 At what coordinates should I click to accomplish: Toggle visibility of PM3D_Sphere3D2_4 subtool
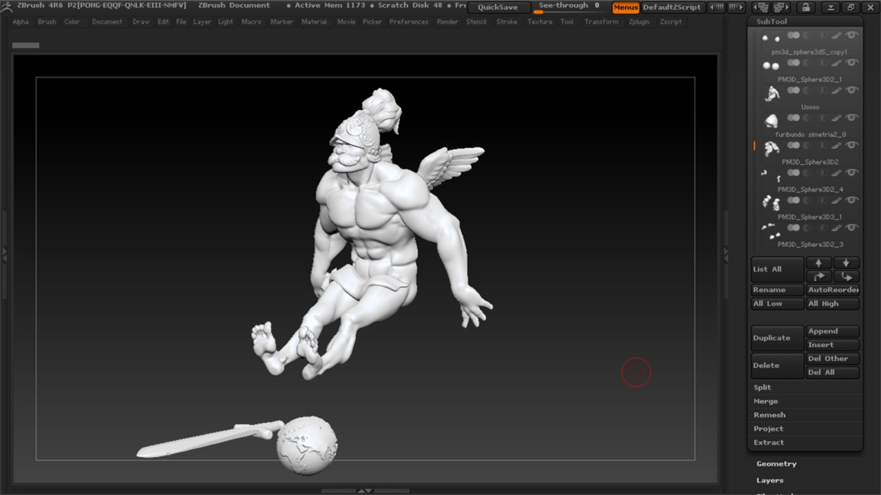coord(853,173)
